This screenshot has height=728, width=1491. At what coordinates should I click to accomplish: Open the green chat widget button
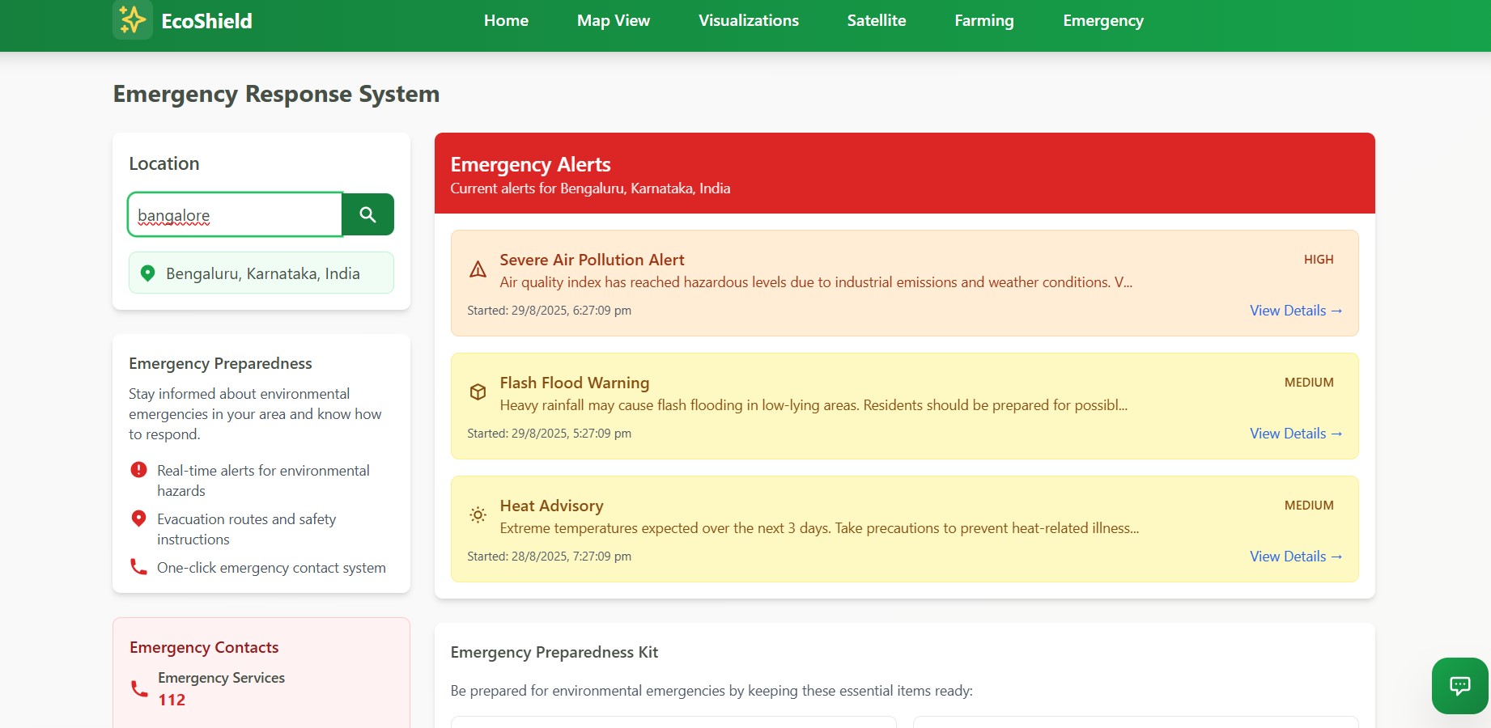pyautogui.click(x=1459, y=686)
